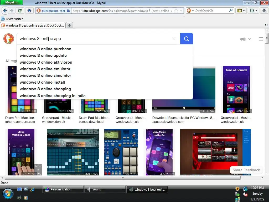Click the scroll-down arrow of the page scrollbar
Image resolution: width=269 pixels, height=202 pixels.
(267, 173)
